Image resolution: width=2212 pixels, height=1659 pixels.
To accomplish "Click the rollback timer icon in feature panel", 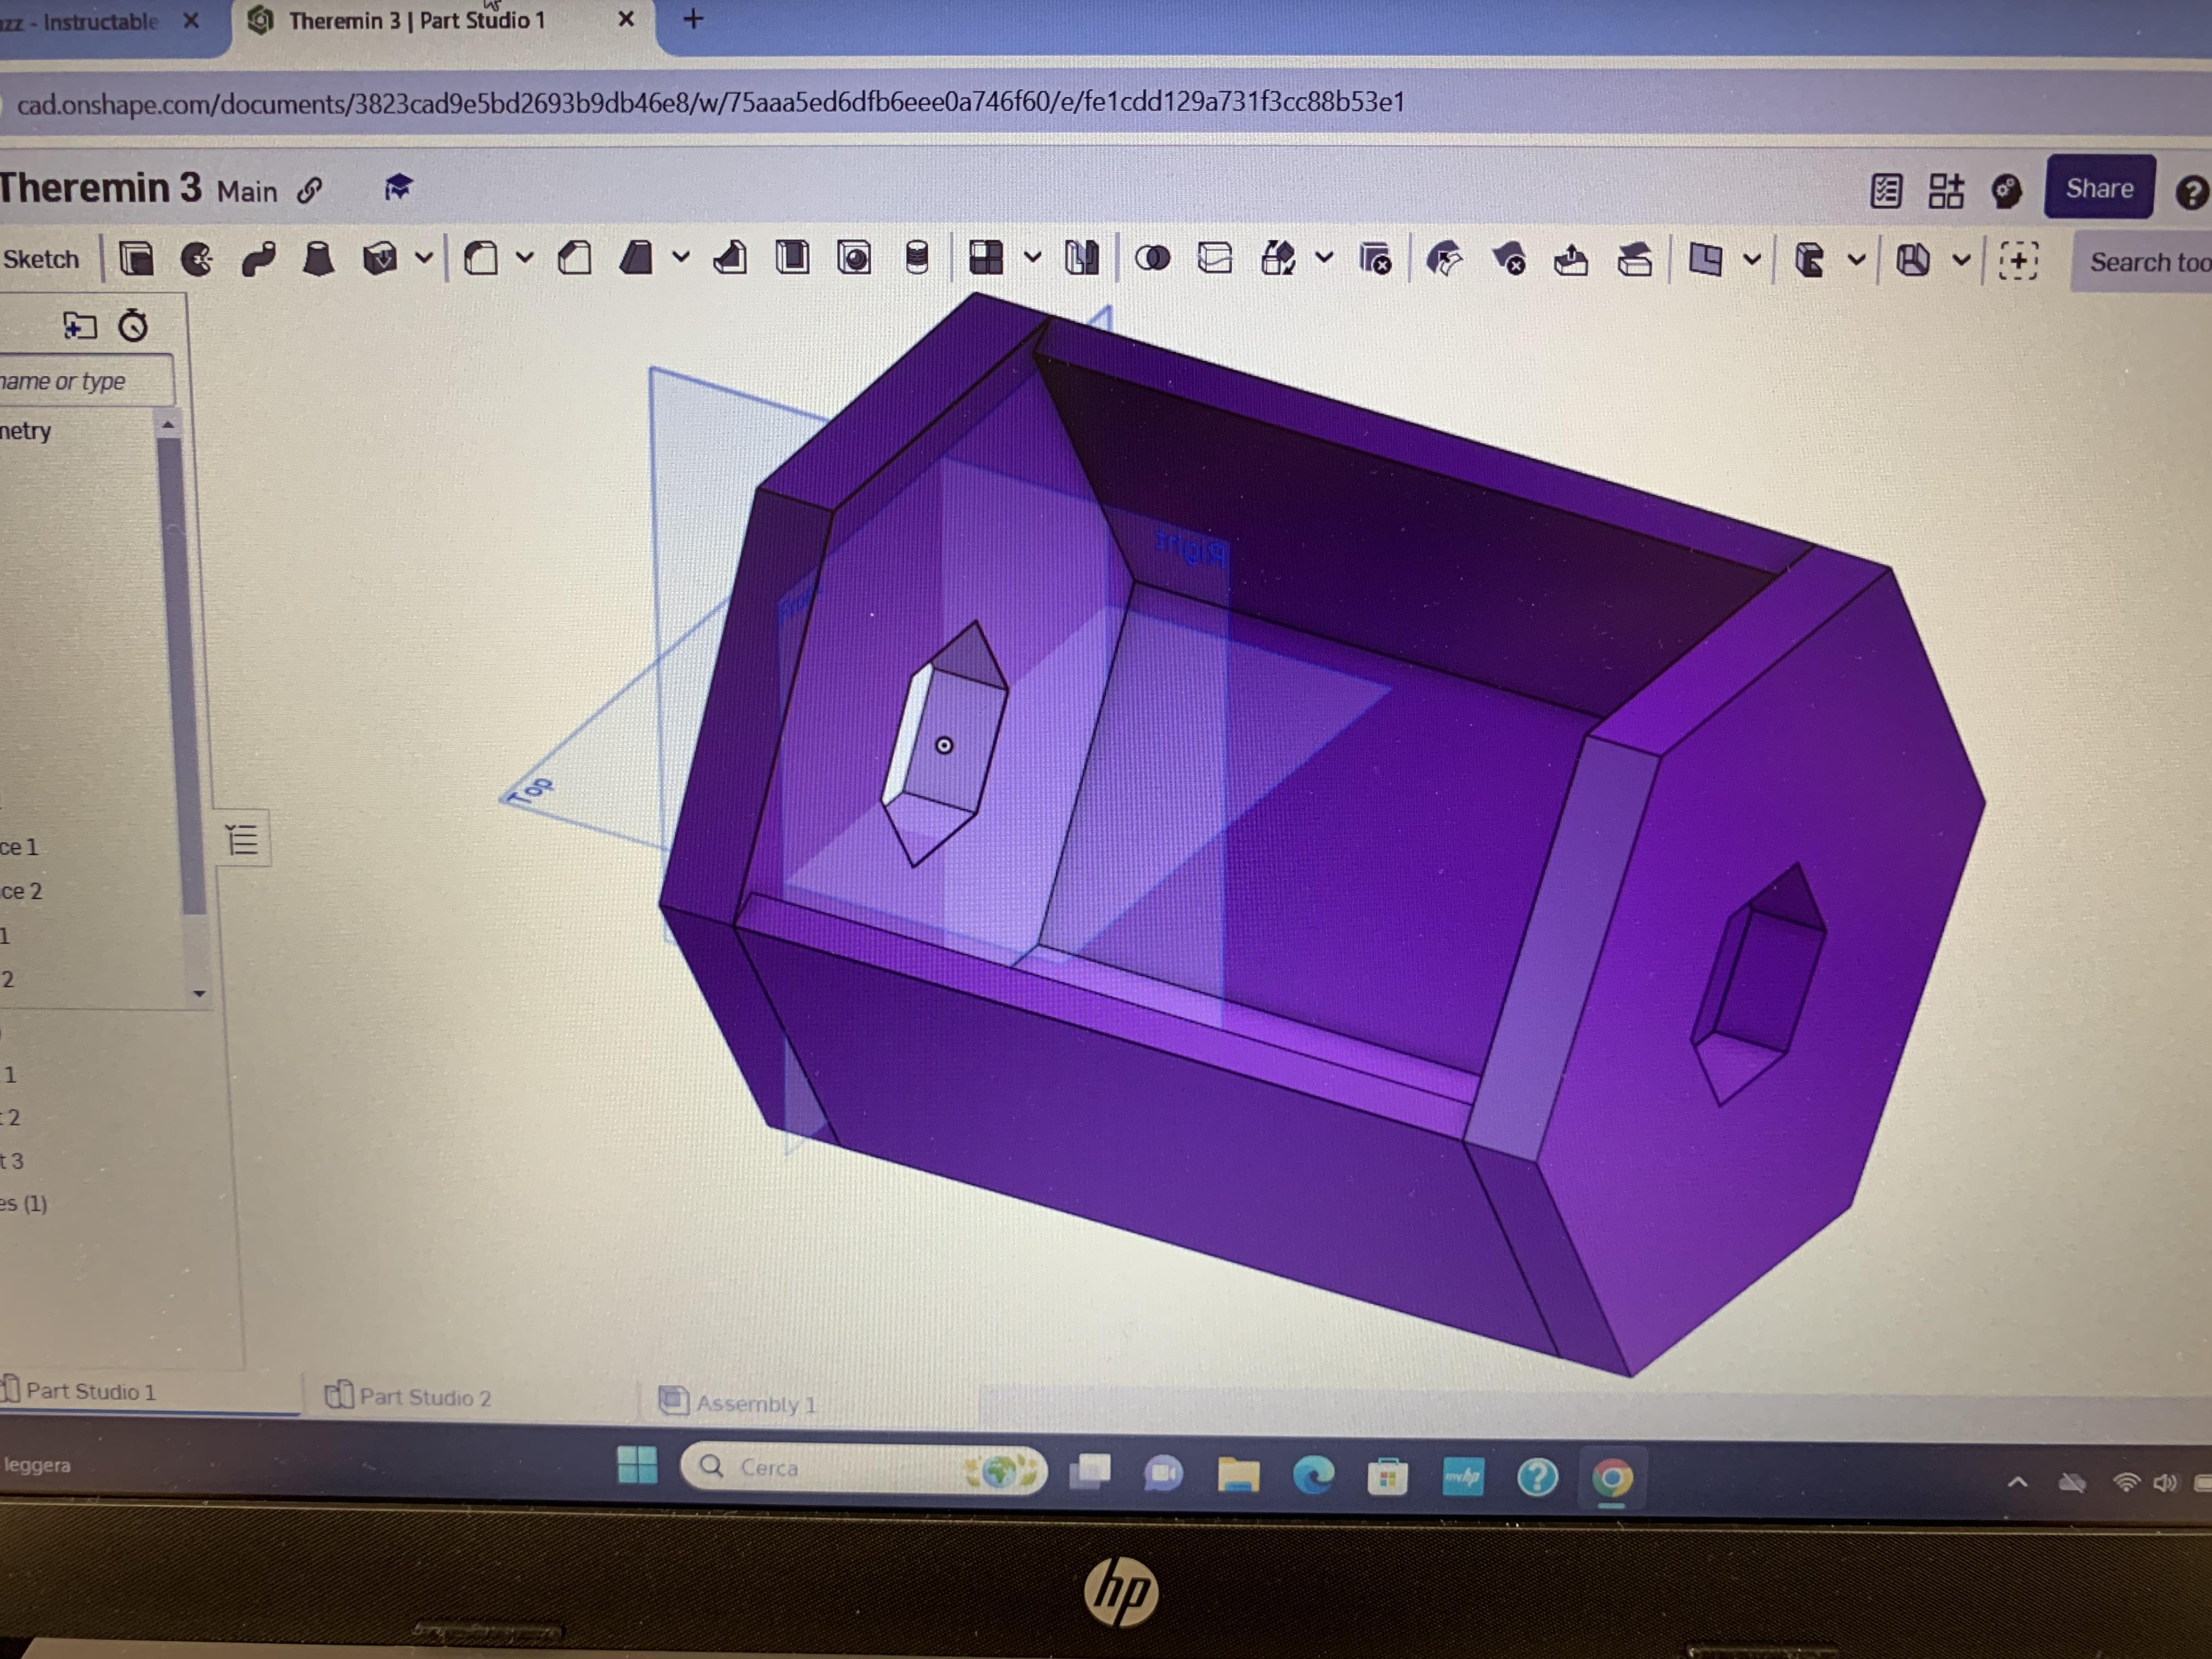I will tap(133, 325).
